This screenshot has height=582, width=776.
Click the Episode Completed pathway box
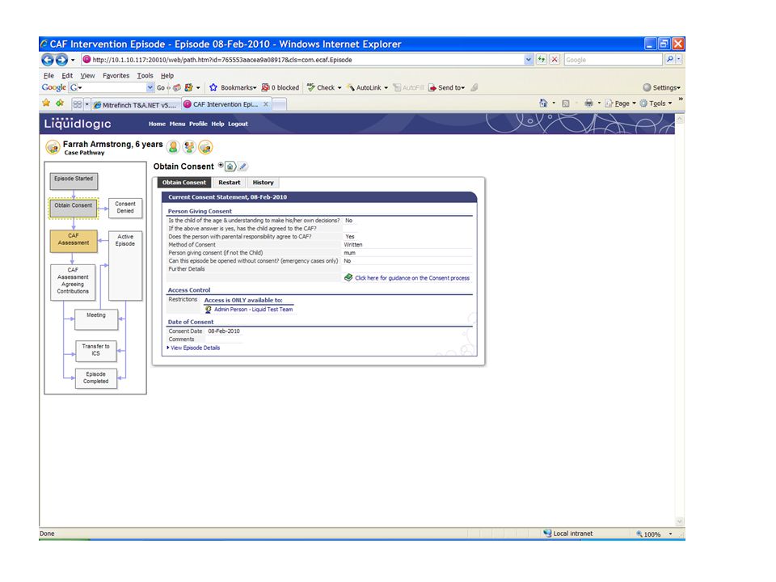pyautogui.click(x=96, y=378)
